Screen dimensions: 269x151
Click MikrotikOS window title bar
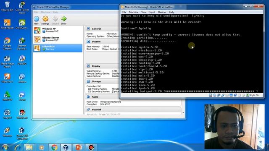click(x=182, y=7)
